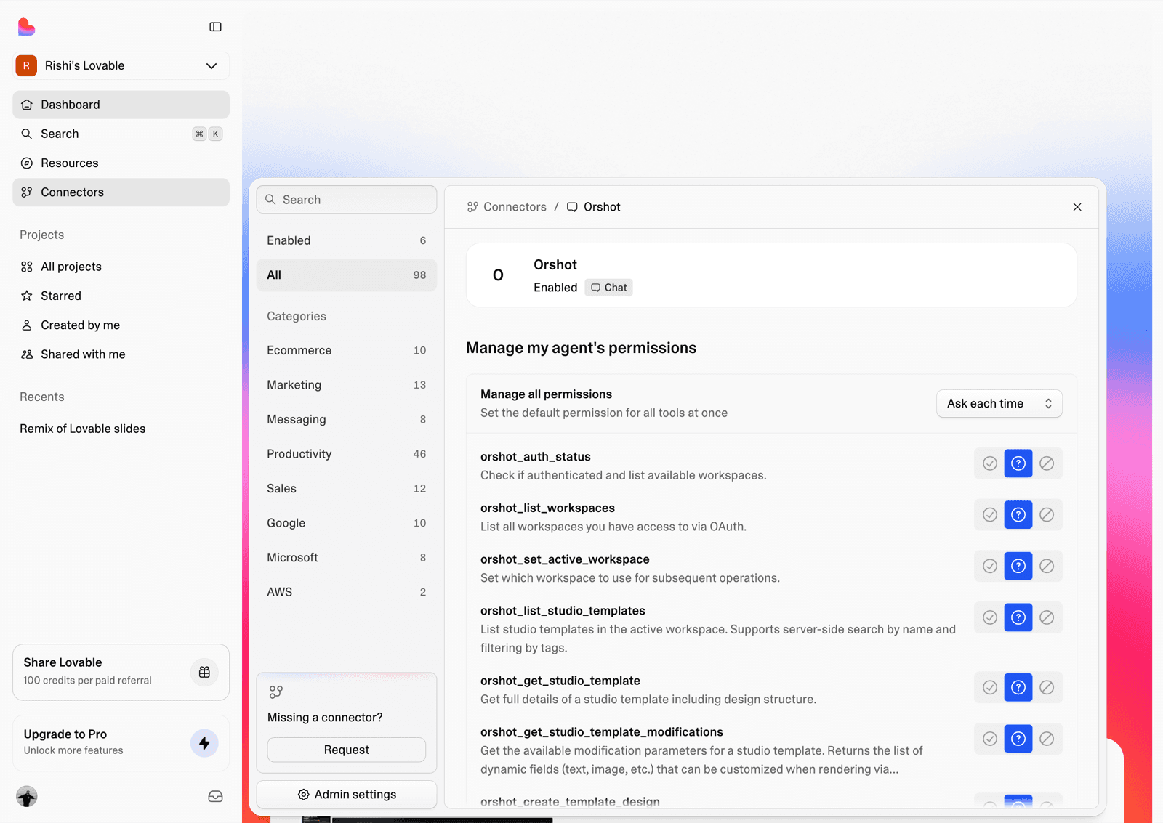Close the Orshot connector dialog
Viewport: 1163px width, 823px height.
pyautogui.click(x=1077, y=207)
